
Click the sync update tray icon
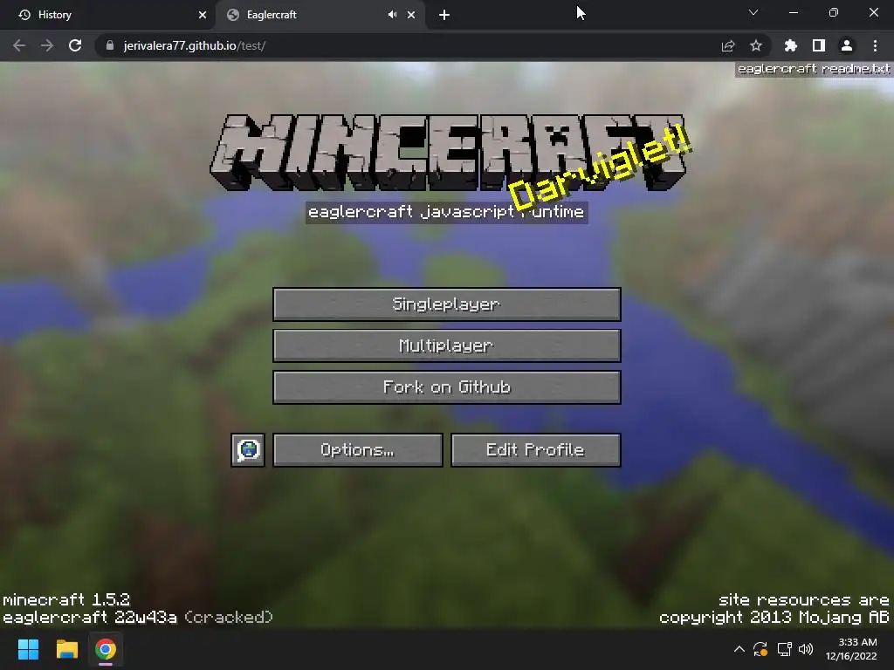(x=760, y=649)
